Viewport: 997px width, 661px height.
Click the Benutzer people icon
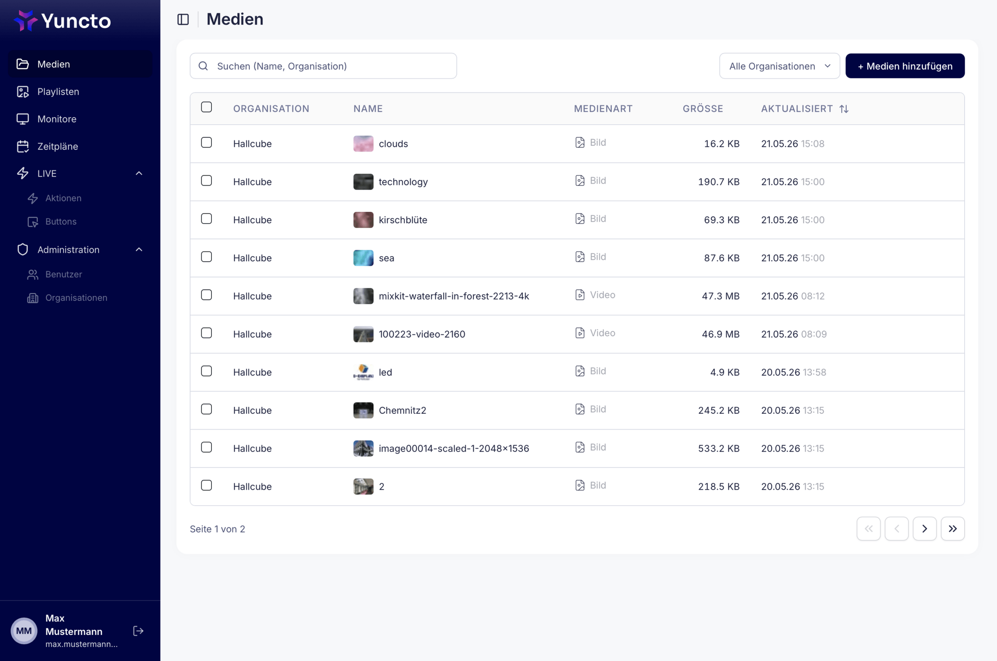tap(33, 275)
